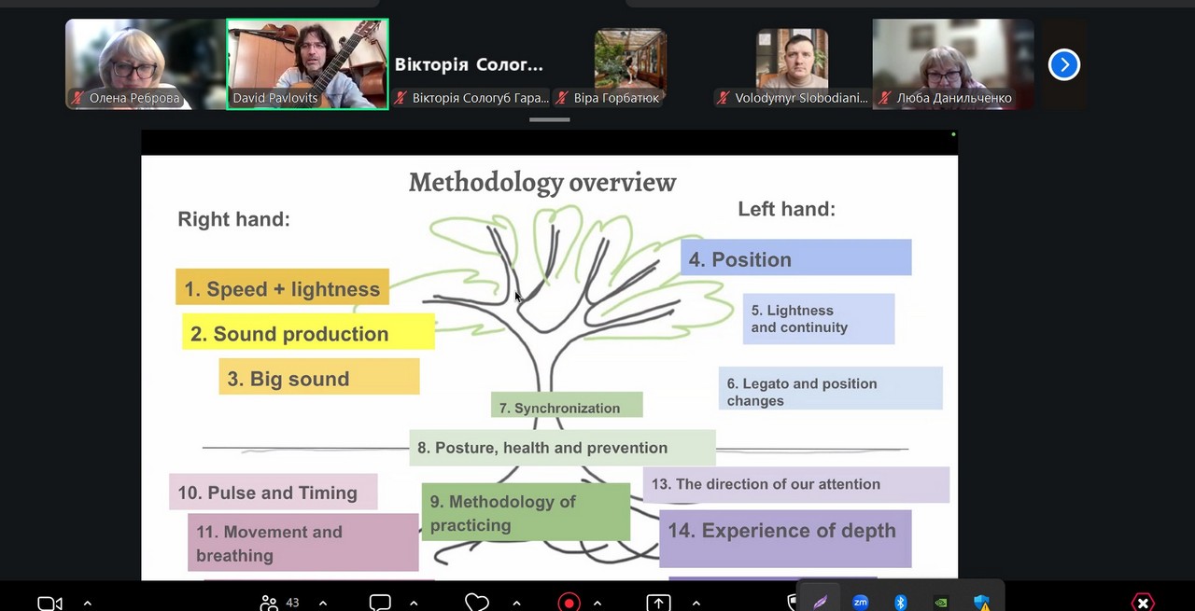Select Volodymyr Slobodiani video thumbnail

pyautogui.click(x=792, y=63)
